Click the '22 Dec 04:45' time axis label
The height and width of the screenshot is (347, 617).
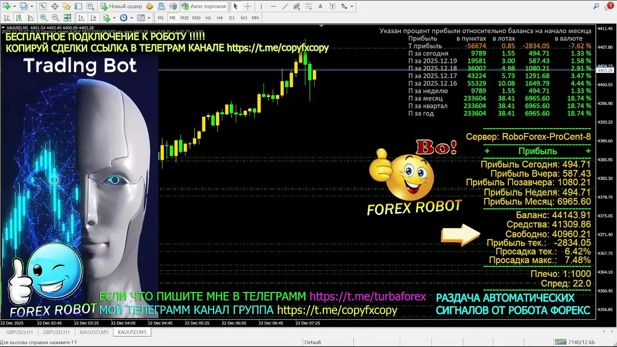point(160,323)
